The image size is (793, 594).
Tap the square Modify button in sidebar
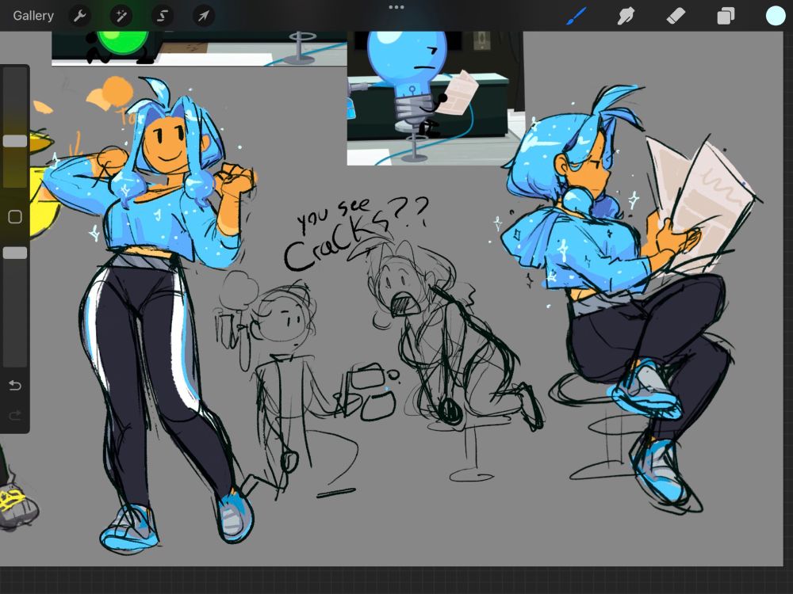(15, 217)
